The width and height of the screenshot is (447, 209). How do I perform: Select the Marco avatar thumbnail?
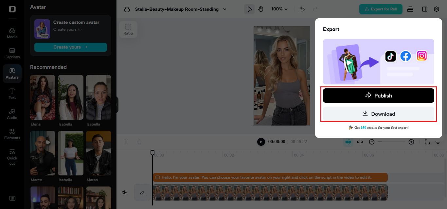coord(43,153)
